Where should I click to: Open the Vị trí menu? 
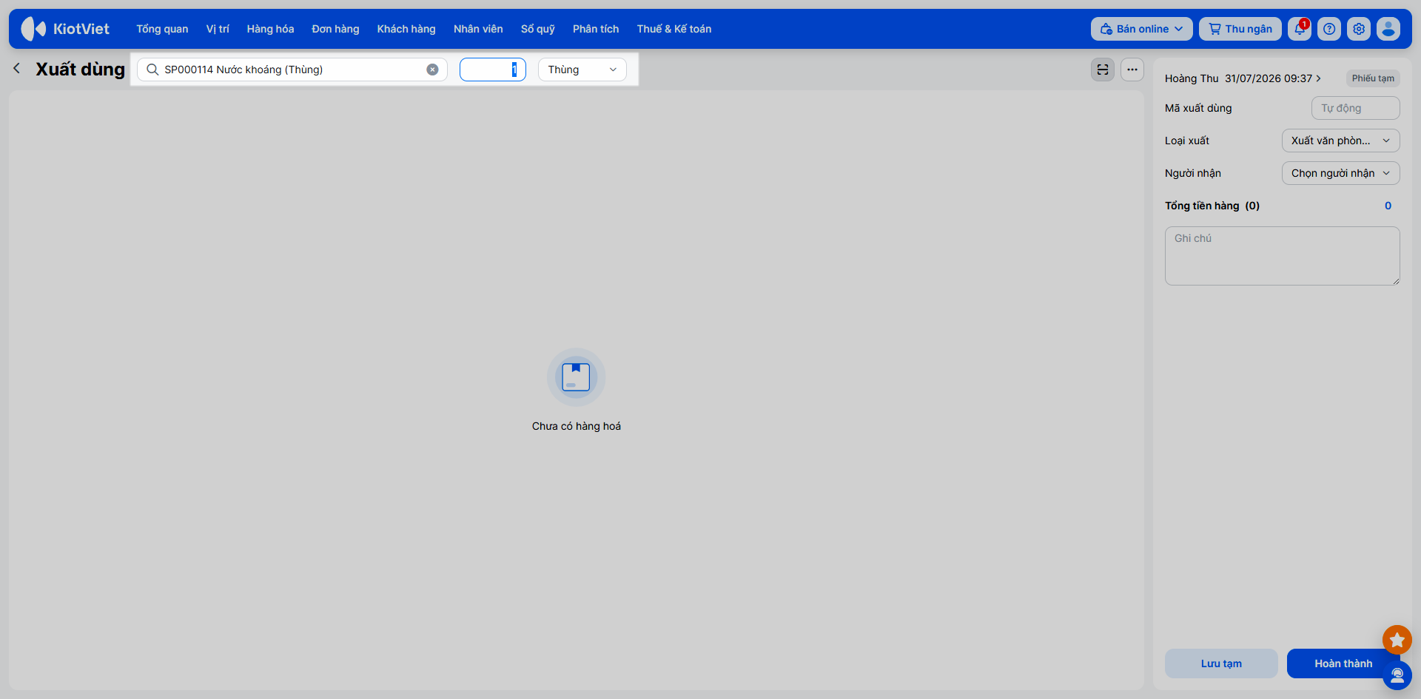click(x=218, y=29)
